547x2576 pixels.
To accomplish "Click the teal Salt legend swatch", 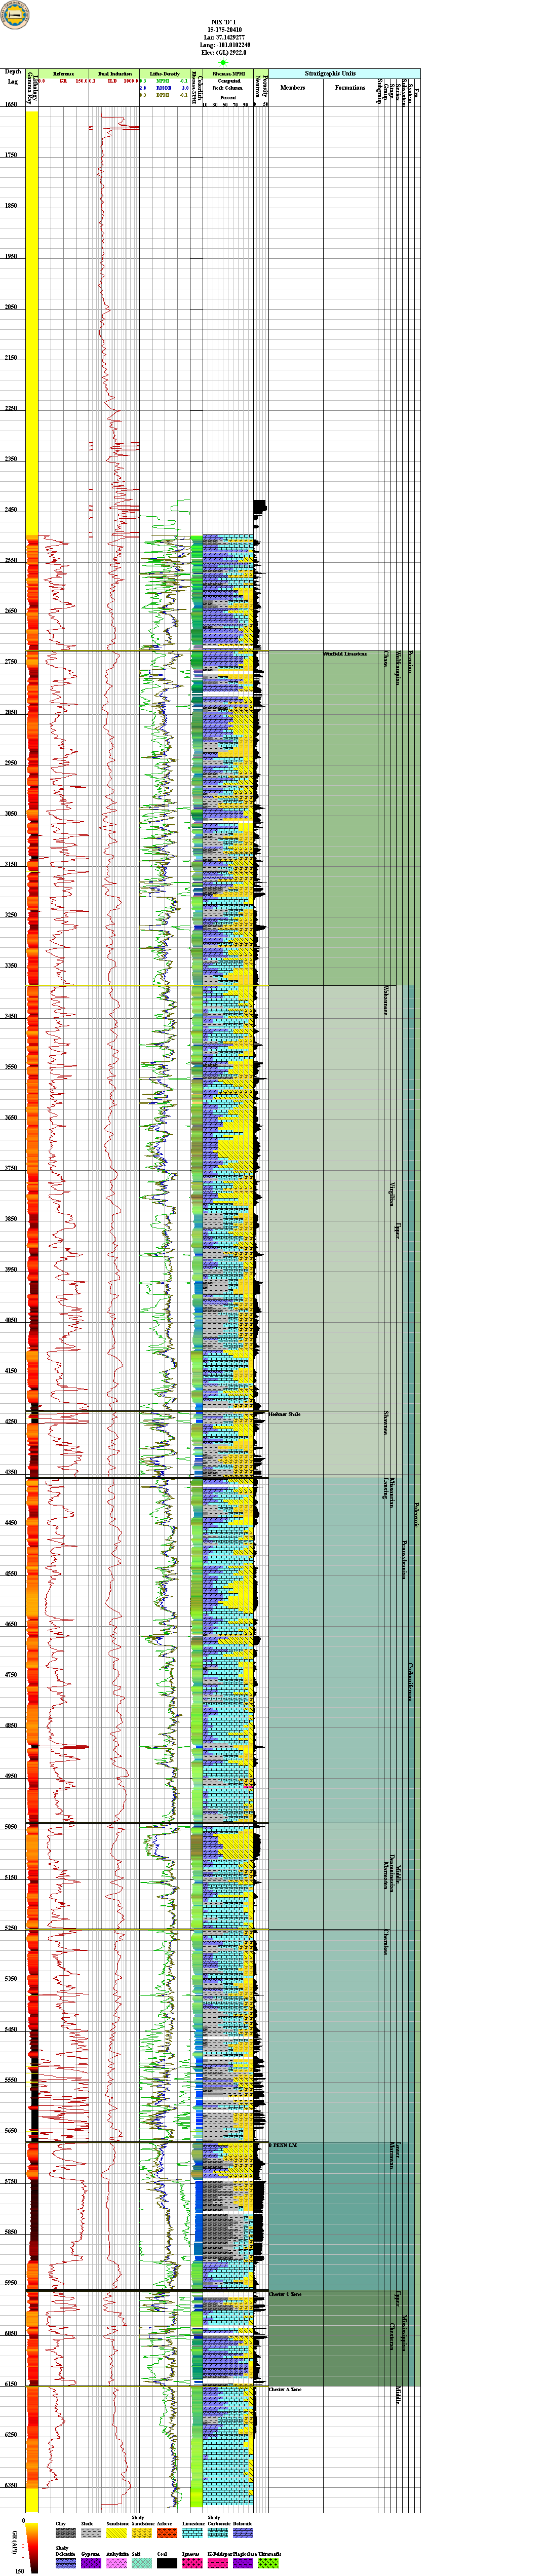I will tap(141, 2563).
